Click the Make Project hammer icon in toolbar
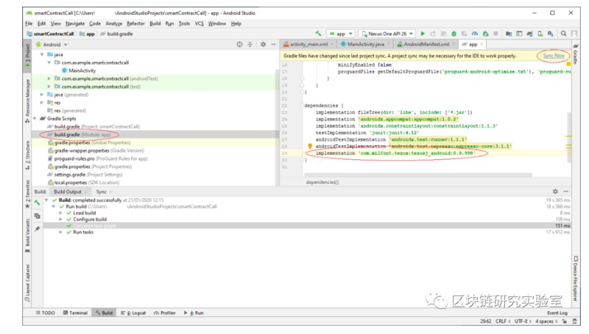Viewport: 589px width, 334px height. (x=318, y=34)
